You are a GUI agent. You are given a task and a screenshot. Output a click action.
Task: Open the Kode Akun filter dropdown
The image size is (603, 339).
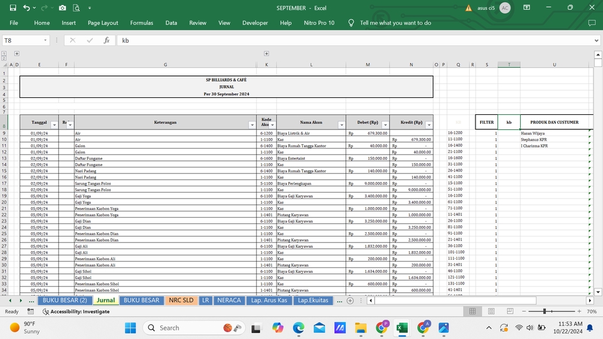pyautogui.click(x=272, y=125)
